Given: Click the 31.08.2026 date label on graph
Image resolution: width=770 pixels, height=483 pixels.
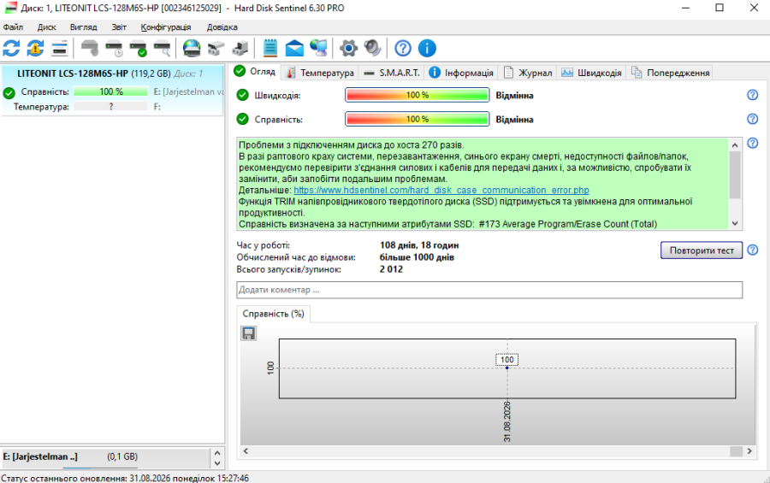Looking at the screenshot, I should 507,421.
